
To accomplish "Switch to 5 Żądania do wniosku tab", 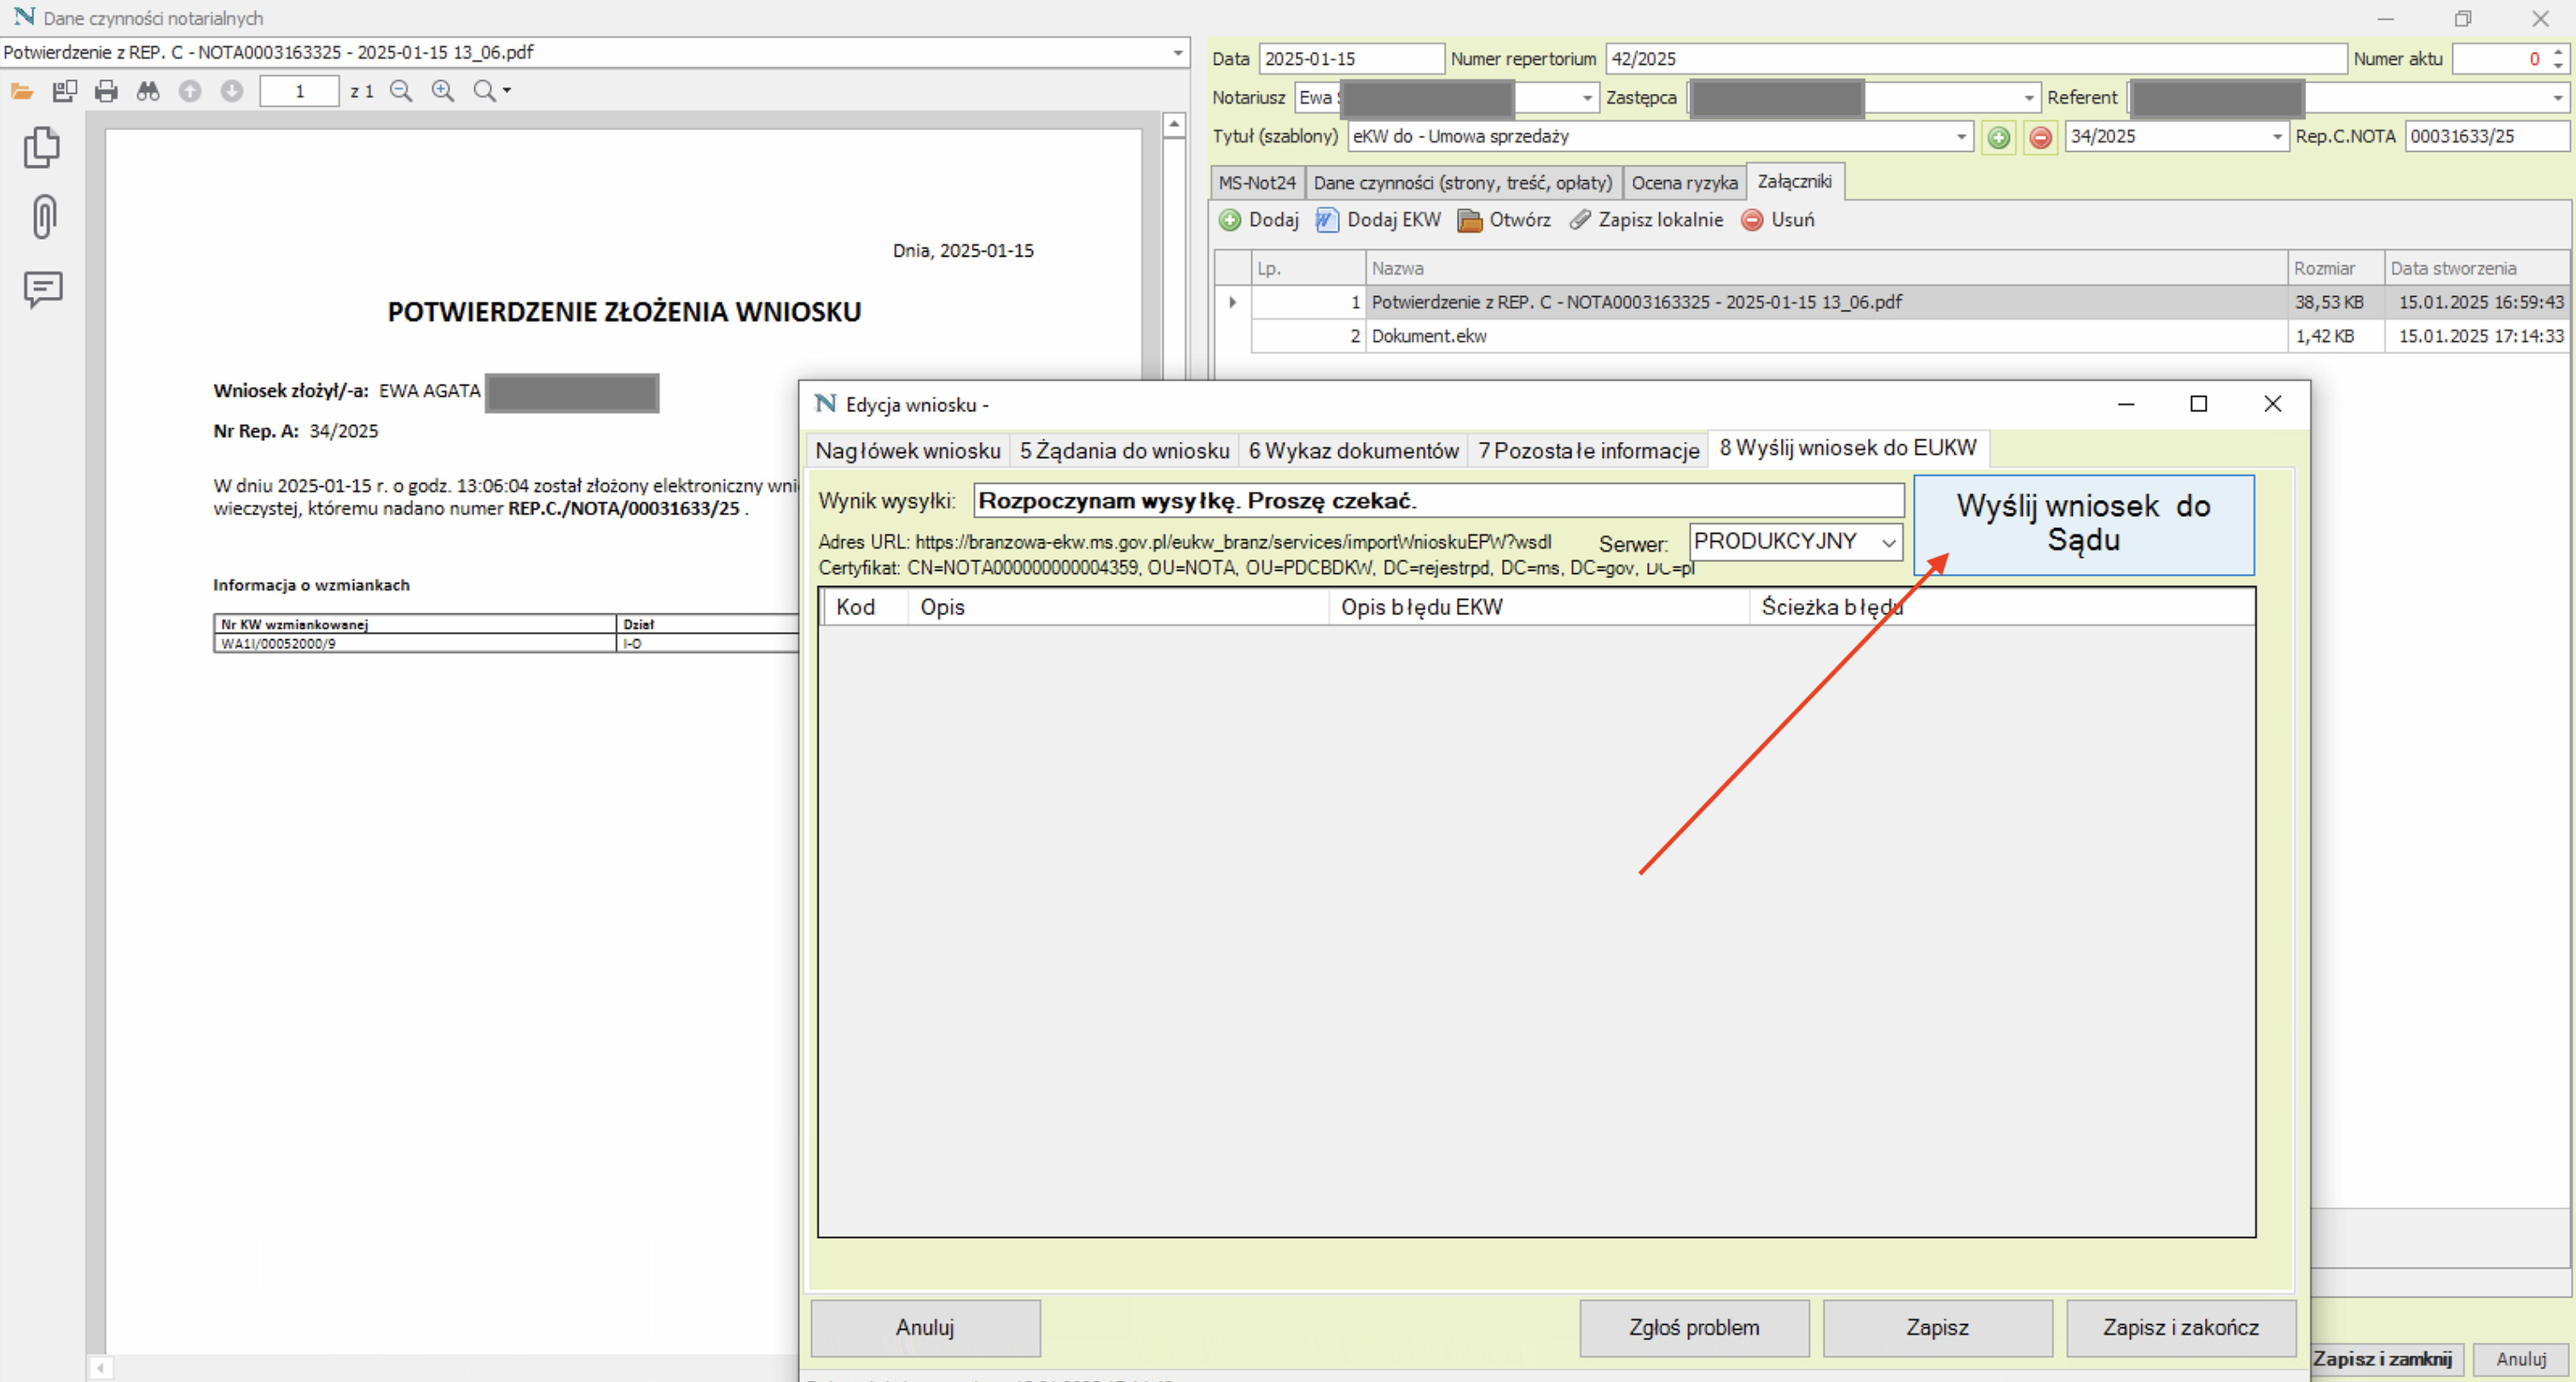I will point(1124,451).
